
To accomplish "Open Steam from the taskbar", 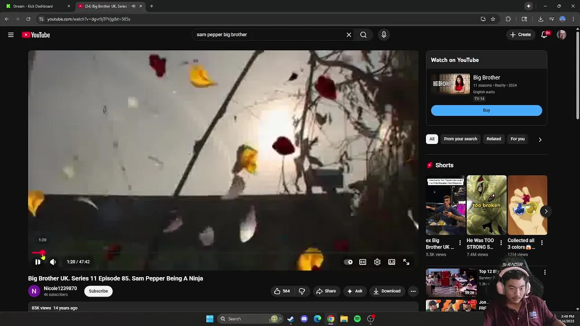I will click(290, 319).
